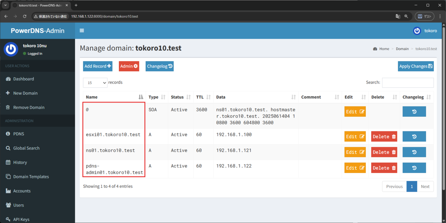Image resolution: width=446 pixels, height=223 pixels.
Task: Sort table by Comment column
Action: [320, 97]
